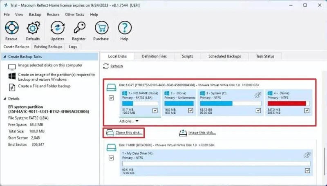Click the Disk 7 MBR drive icon
The image size is (327, 186).
click(x=111, y=148)
